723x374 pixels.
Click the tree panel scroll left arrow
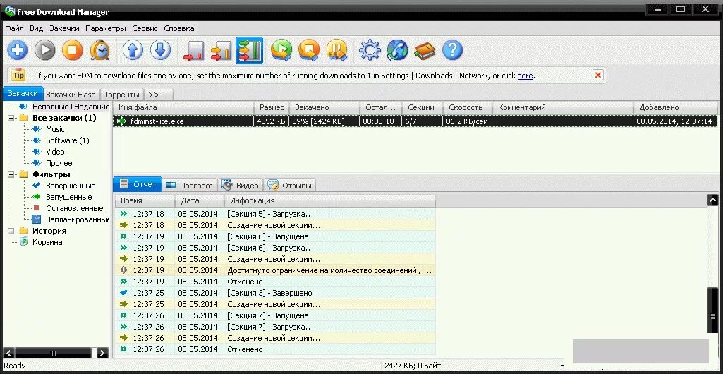click(x=9, y=354)
